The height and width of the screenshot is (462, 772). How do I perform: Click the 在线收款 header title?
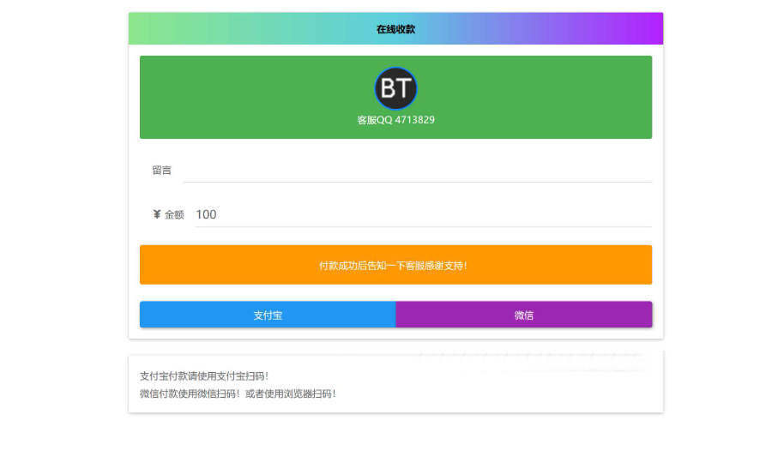point(395,29)
